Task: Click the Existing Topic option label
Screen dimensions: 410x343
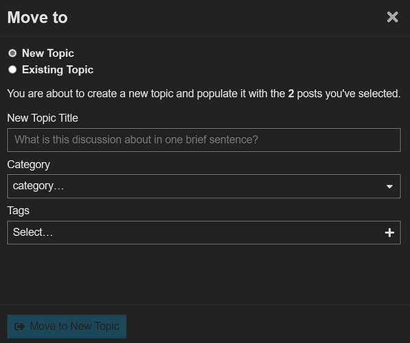Action: click(x=58, y=70)
